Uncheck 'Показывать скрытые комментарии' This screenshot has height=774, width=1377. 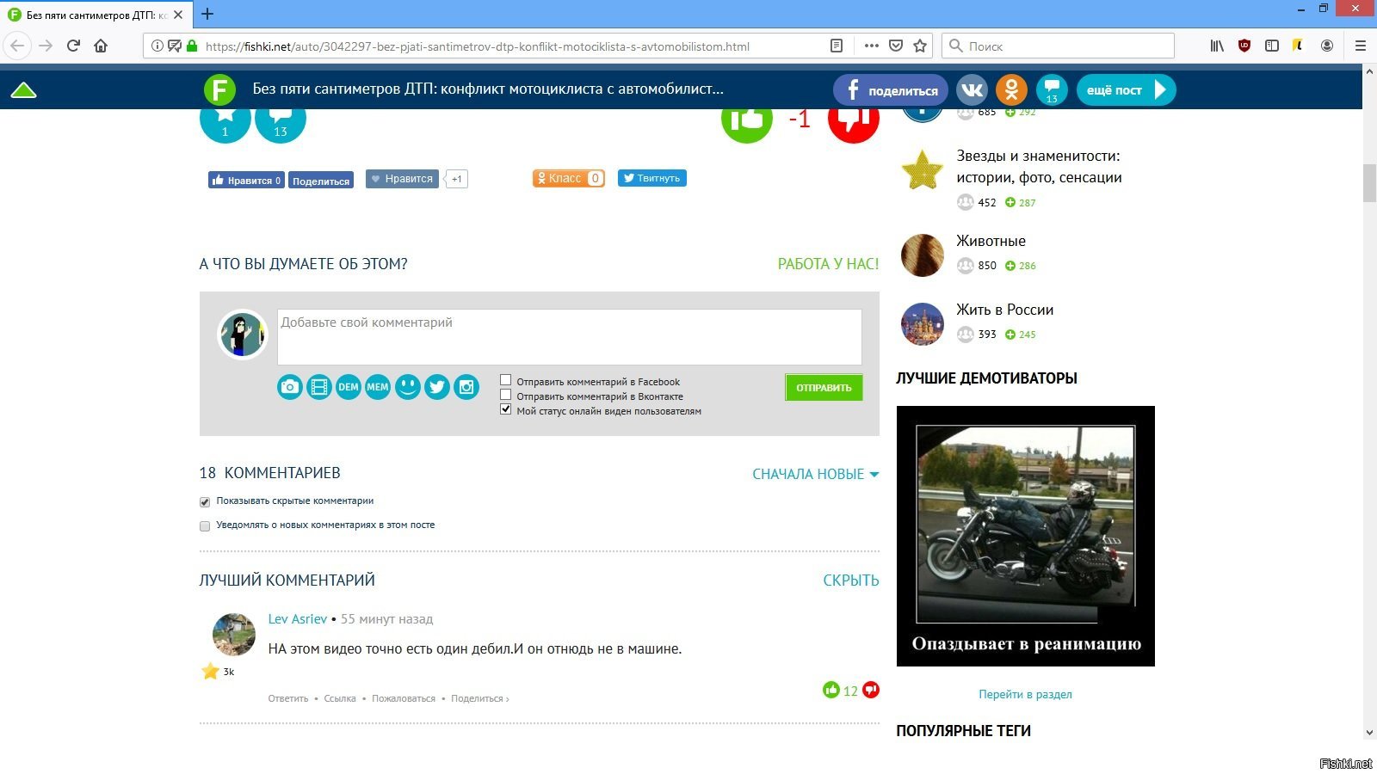click(205, 501)
